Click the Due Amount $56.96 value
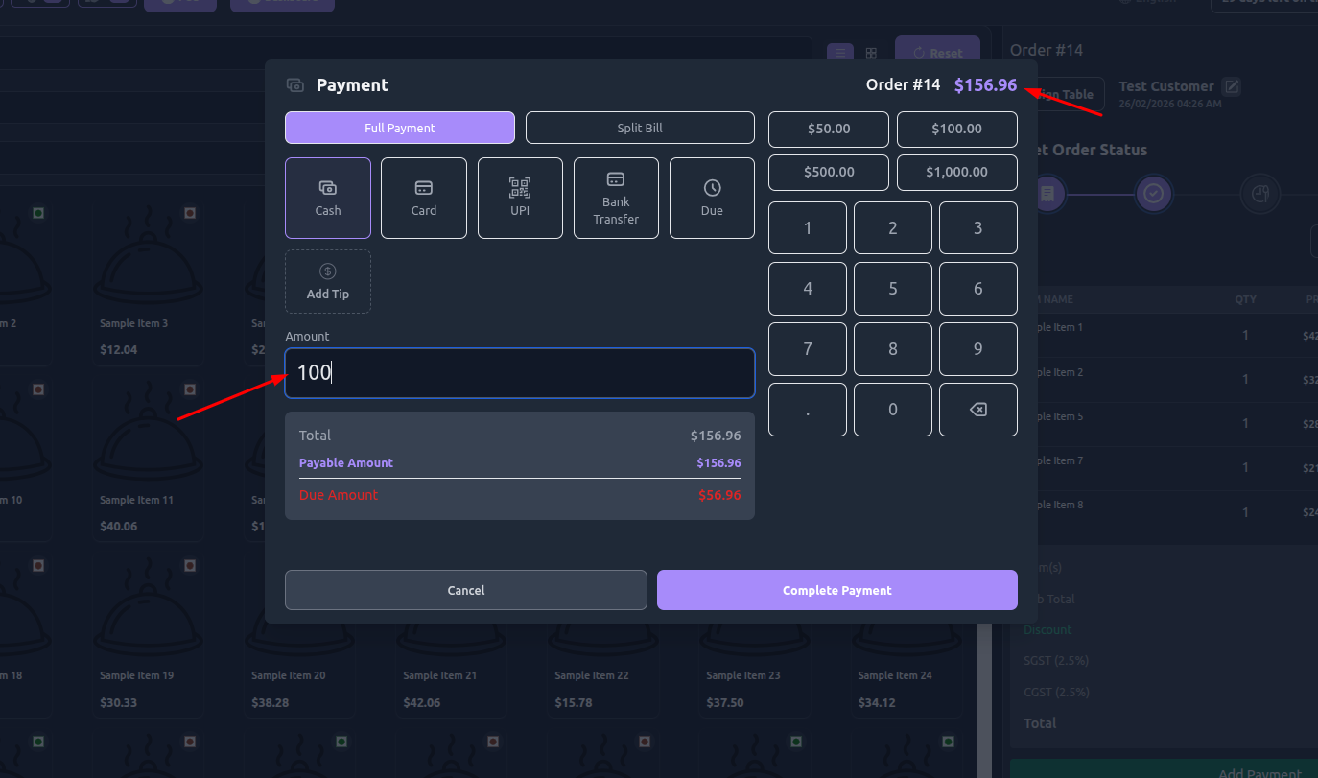Image resolution: width=1318 pixels, height=778 pixels. 719,495
